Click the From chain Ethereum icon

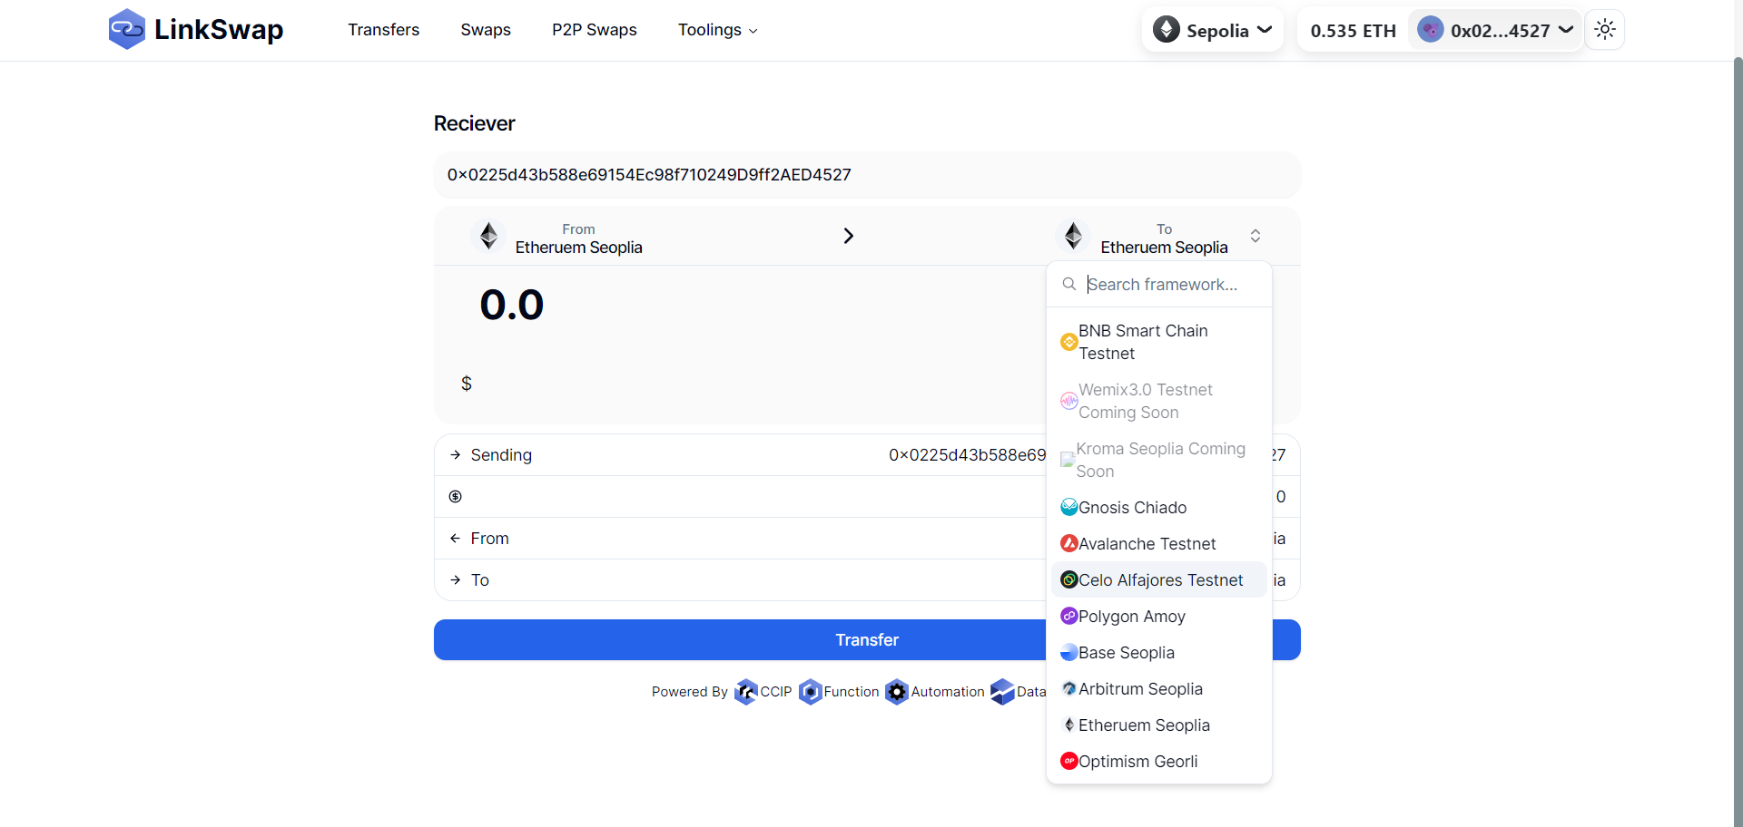488,236
